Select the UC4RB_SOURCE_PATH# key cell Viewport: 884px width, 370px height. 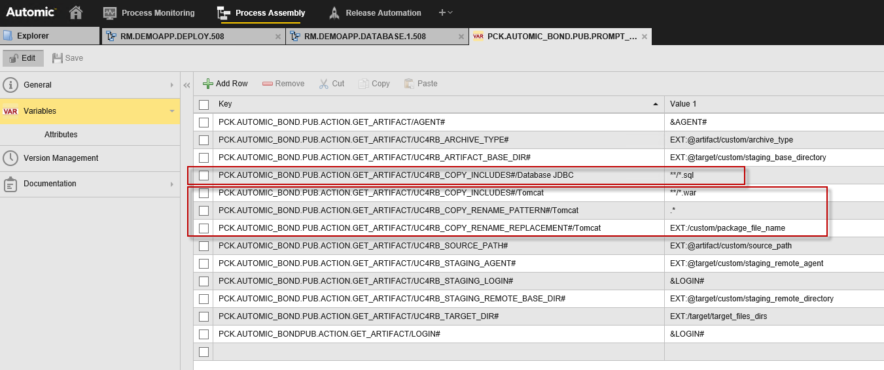(438, 246)
